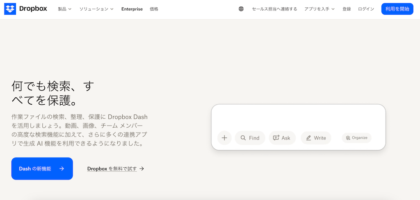Viewport: 420px width, 200px height.
Task: Open the アプリを入手 dropdown
Action: tap(320, 9)
